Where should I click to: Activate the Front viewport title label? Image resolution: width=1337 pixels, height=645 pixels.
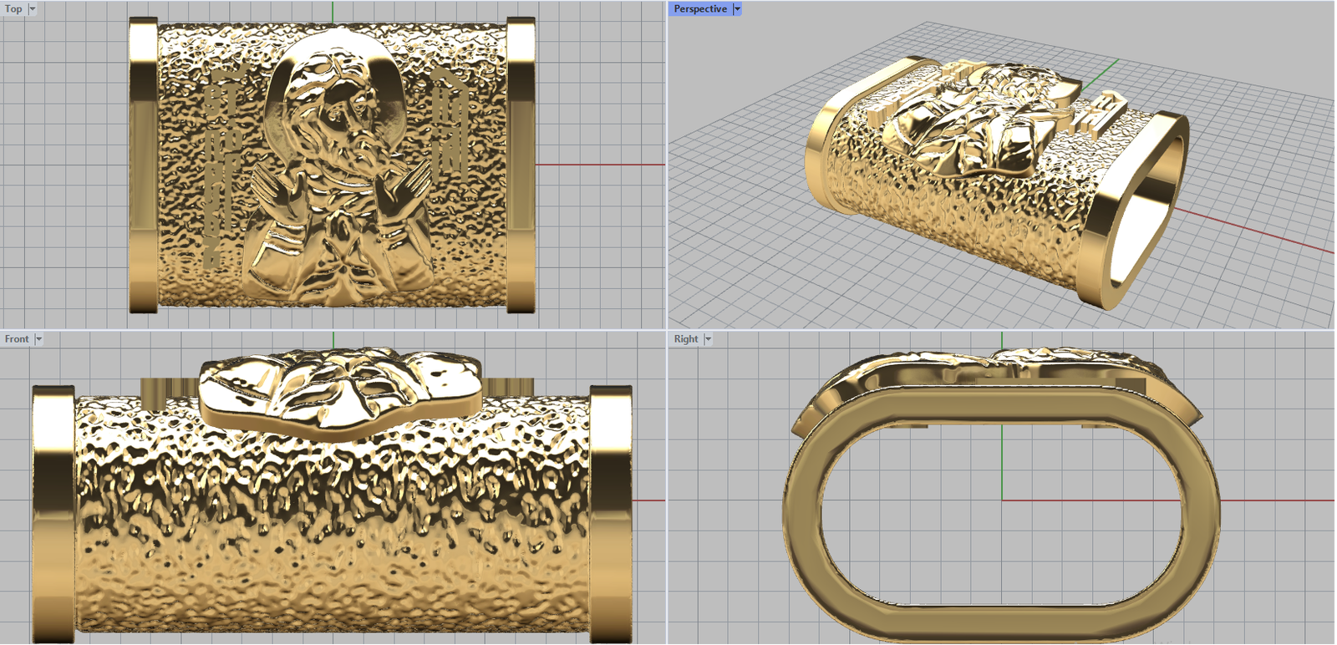pyautogui.click(x=16, y=339)
